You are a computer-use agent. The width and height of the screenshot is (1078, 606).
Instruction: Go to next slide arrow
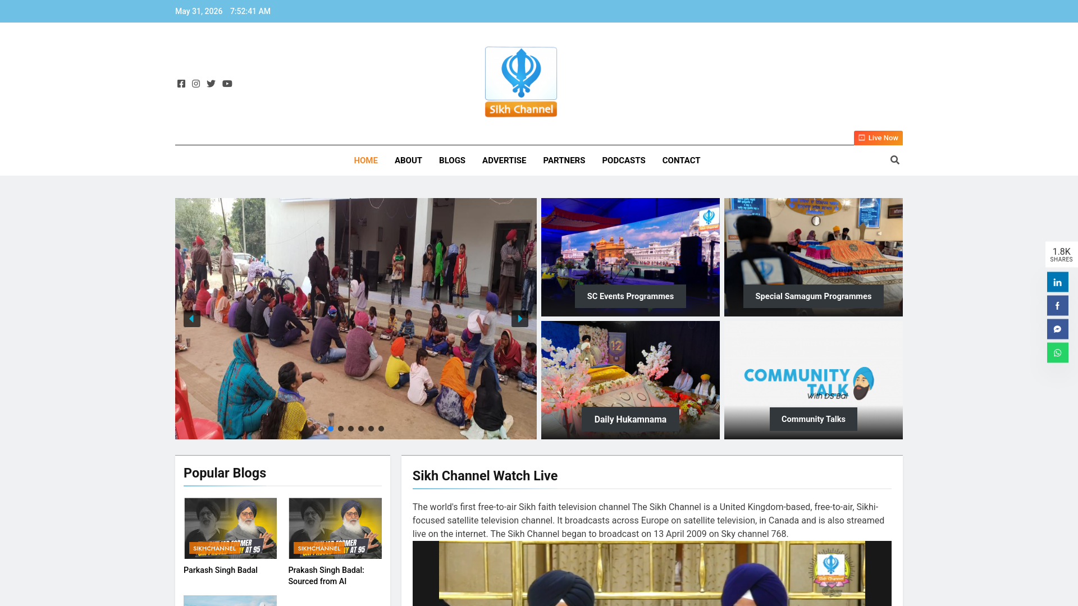click(520, 319)
